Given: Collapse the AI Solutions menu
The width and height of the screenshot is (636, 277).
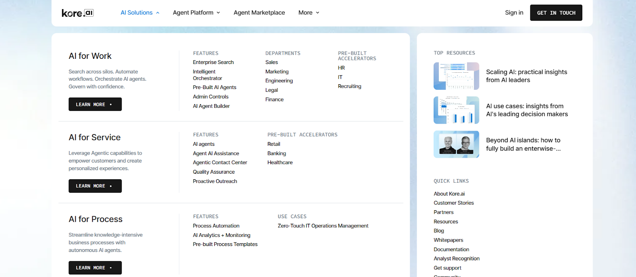Looking at the screenshot, I should 140,13.
